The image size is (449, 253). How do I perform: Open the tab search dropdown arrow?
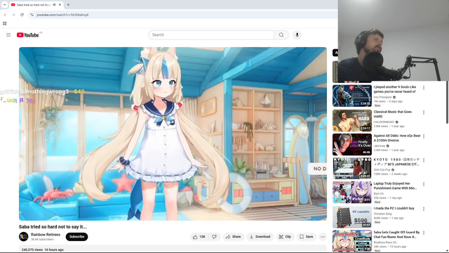[4, 5]
